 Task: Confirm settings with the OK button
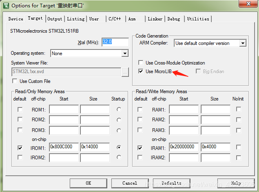click(x=89, y=183)
